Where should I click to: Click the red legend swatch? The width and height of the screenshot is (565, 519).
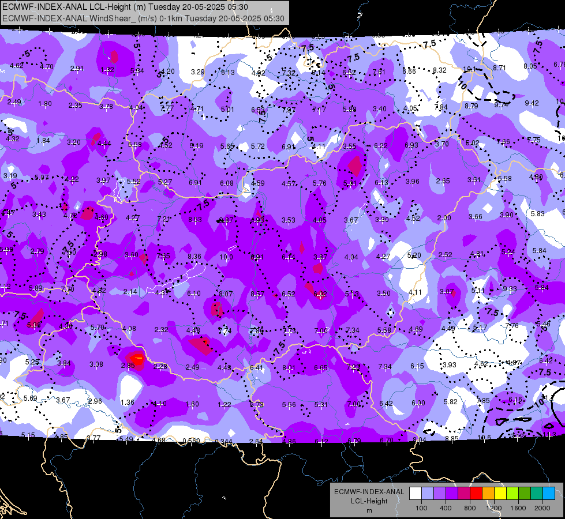pyautogui.click(x=476, y=494)
